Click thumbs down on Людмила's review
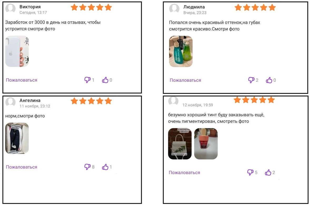 [251, 80]
